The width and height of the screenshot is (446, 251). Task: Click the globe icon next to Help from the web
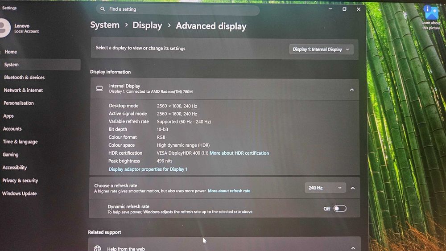click(x=97, y=248)
